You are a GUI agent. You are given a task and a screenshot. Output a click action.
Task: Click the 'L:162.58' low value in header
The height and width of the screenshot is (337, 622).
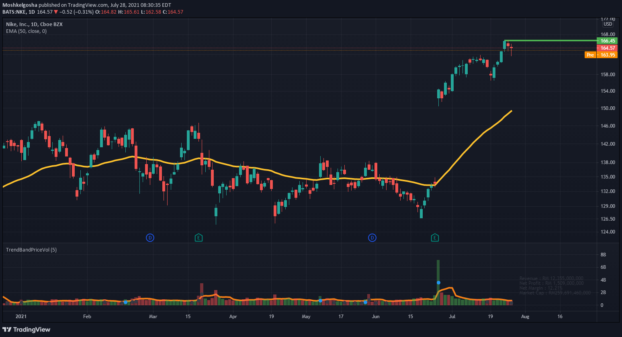pyautogui.click(x=151, y=12)
